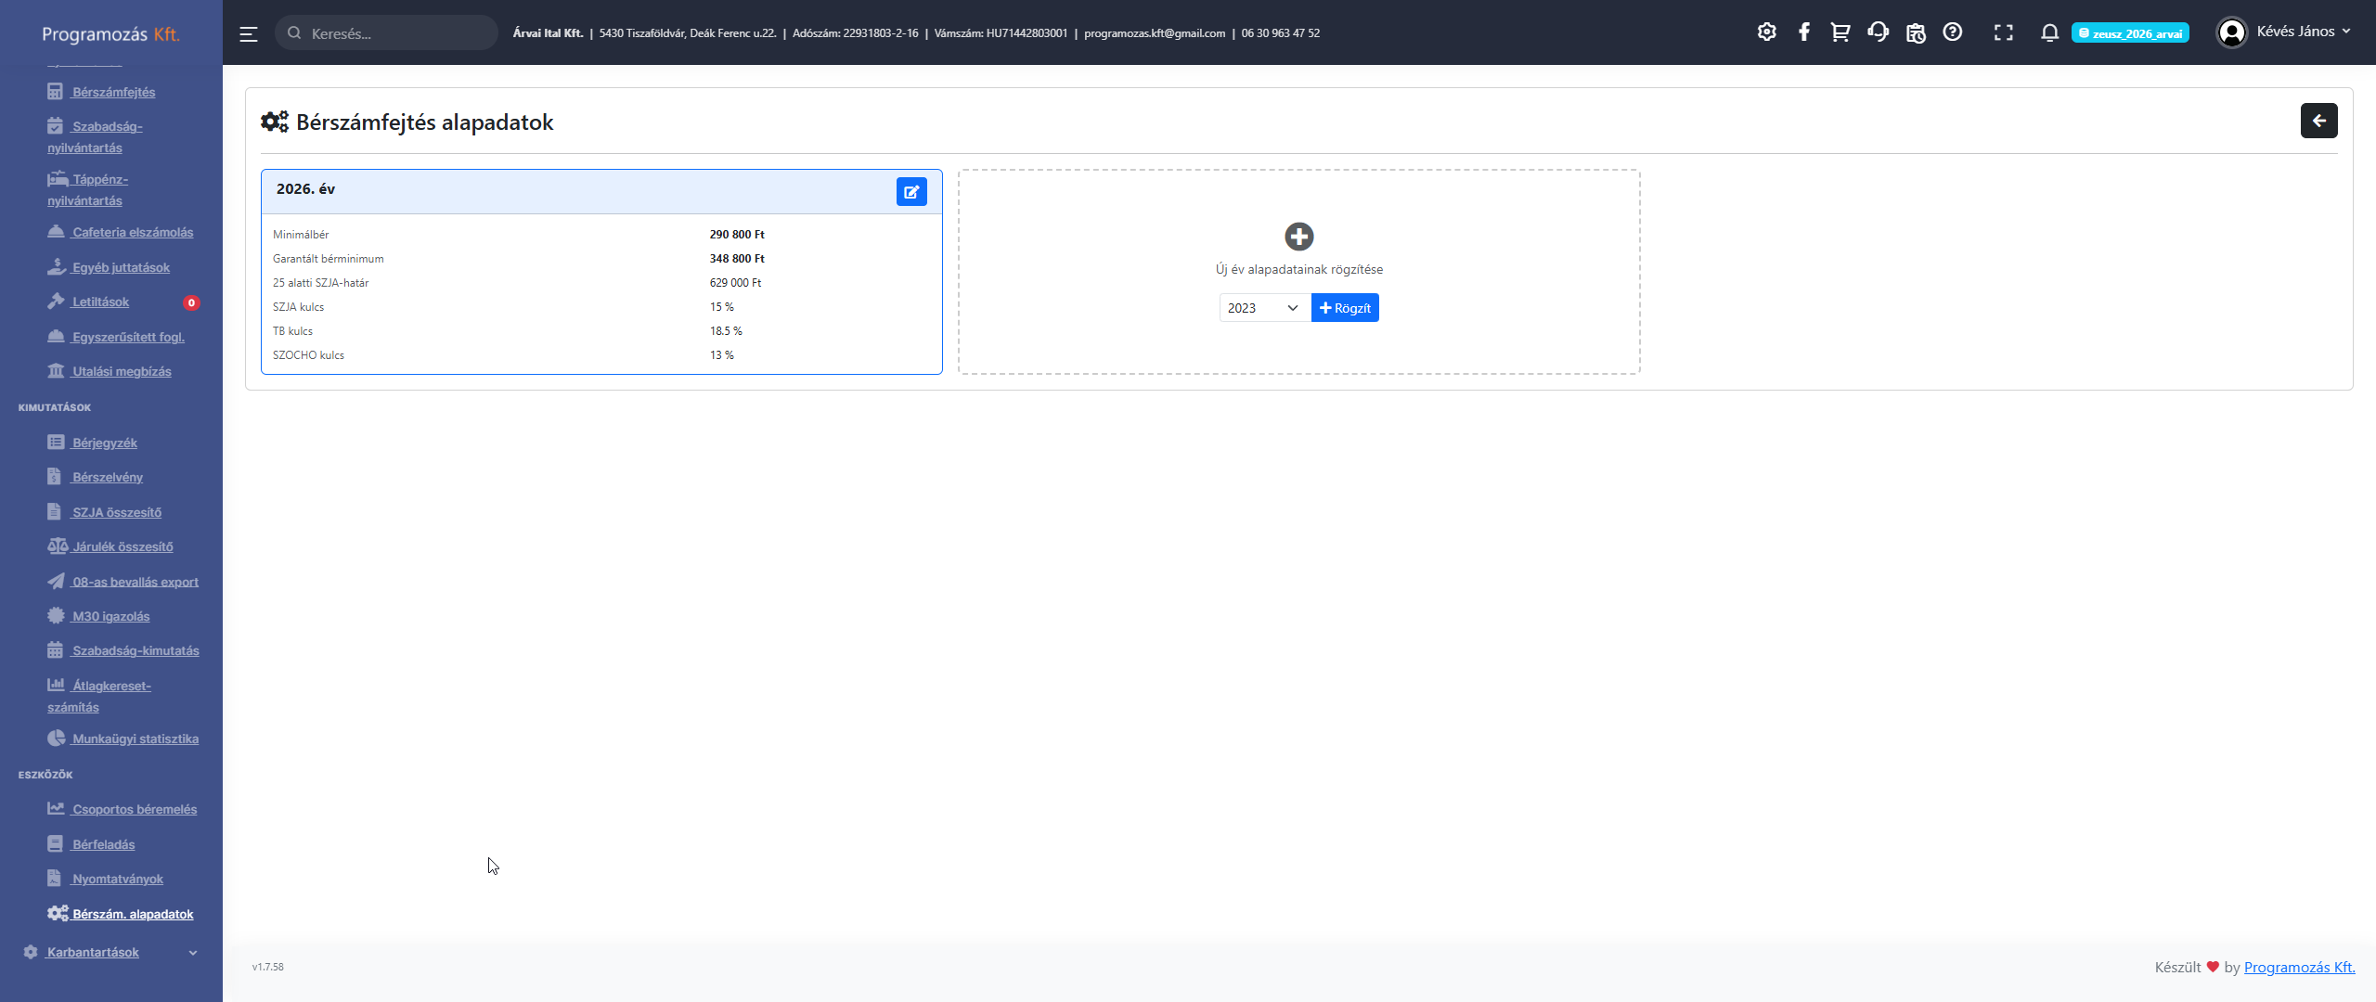Click the back arrow button
The width and height of the screenshot is (2376, 1002).
[x=2318, y=121]
